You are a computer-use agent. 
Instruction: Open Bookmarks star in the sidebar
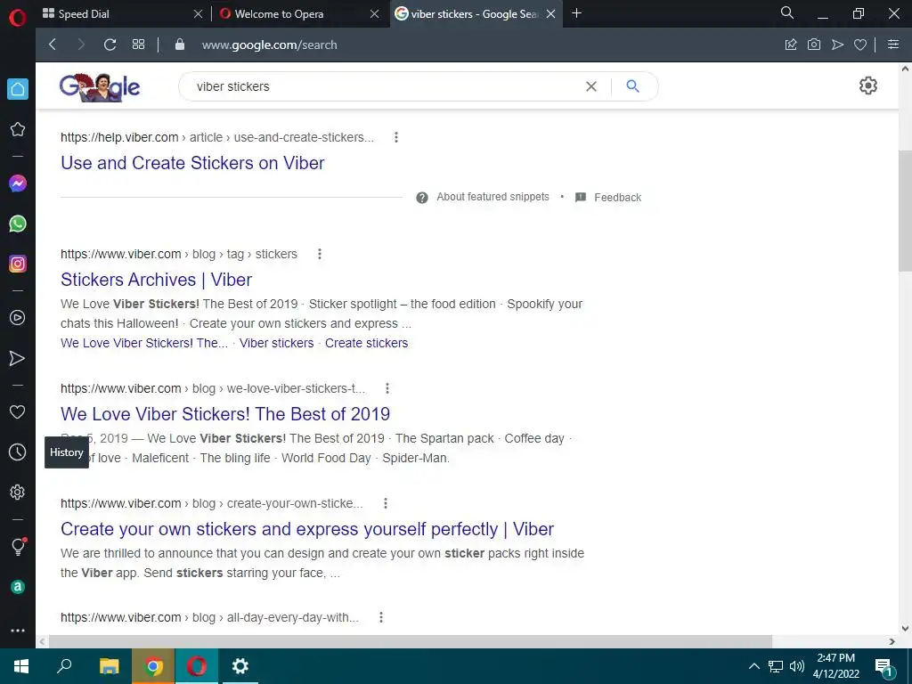tap(18, 129)
